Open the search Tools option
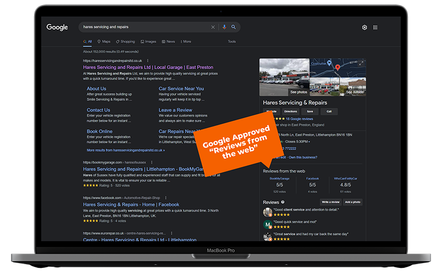Image resolution: width=442 pixels, height=272 pixels. [x=232, y=41]
